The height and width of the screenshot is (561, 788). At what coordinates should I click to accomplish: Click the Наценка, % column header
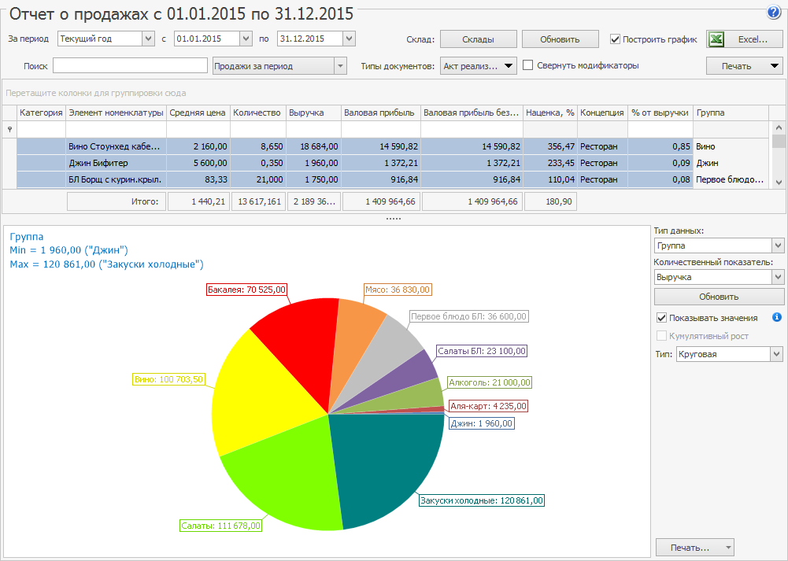(x=549, y=113)
